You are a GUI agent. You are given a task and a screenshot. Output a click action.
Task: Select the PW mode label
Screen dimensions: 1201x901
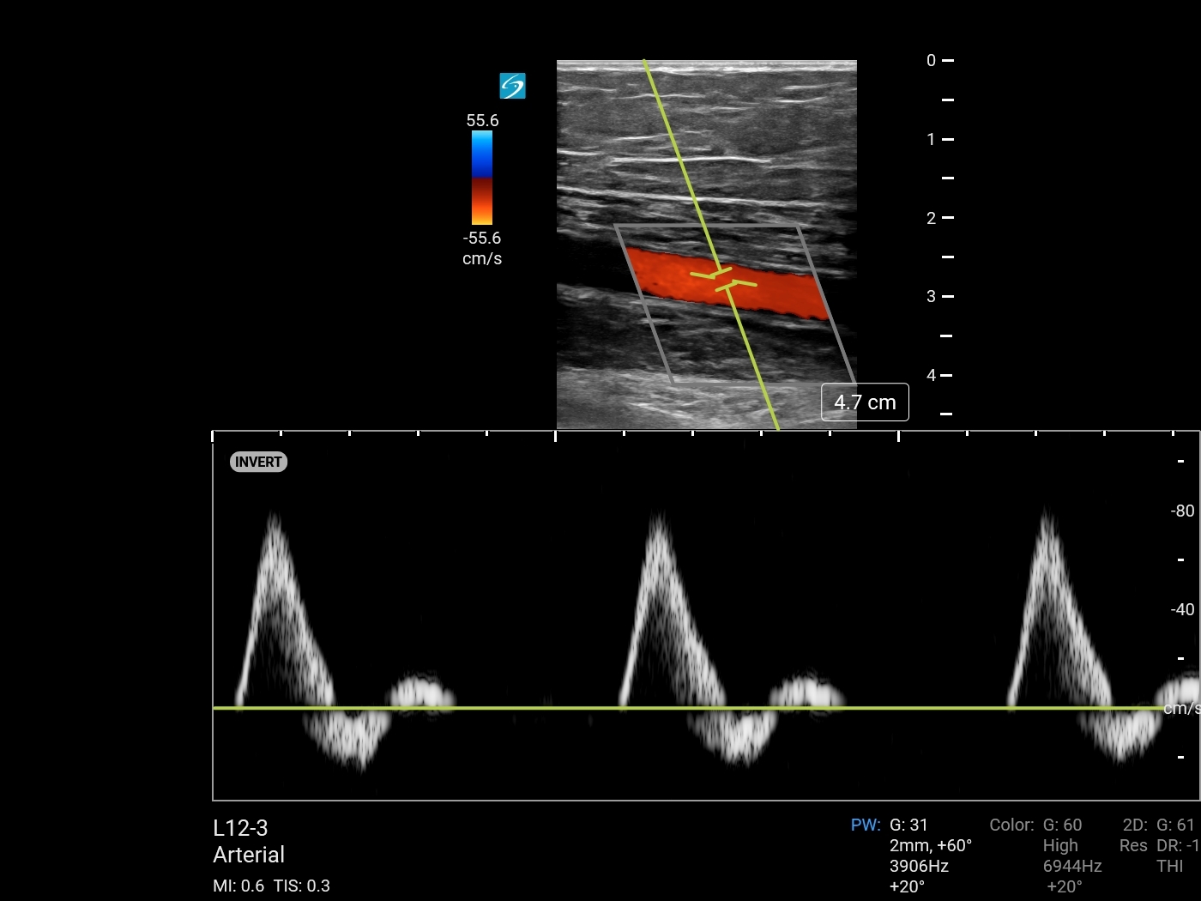[x=865, y=825]
